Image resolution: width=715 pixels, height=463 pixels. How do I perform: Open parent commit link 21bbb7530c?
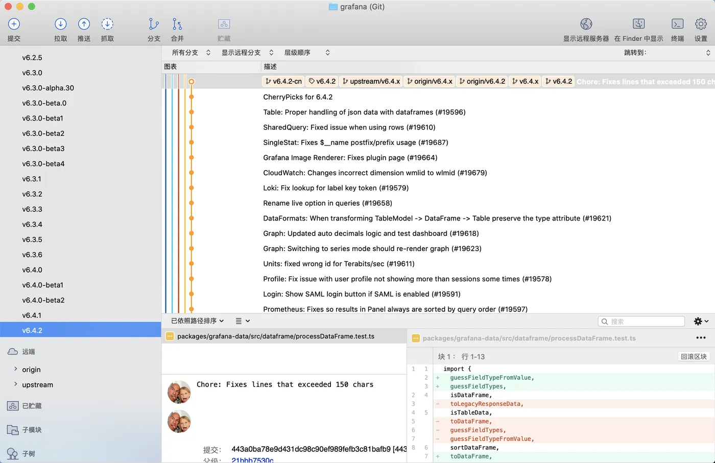[252, 460]
